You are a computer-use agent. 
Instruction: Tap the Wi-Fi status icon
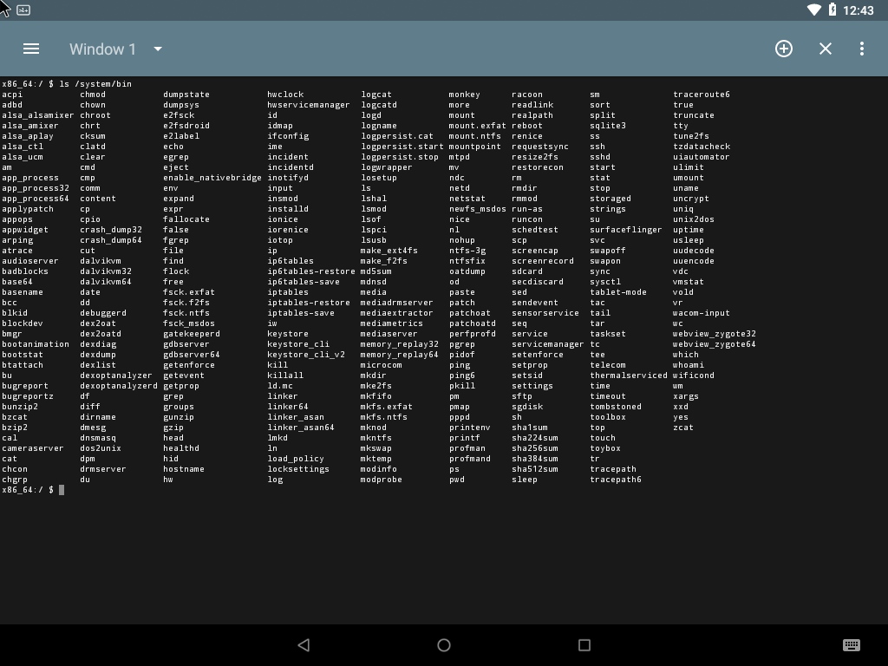point(813,10)
